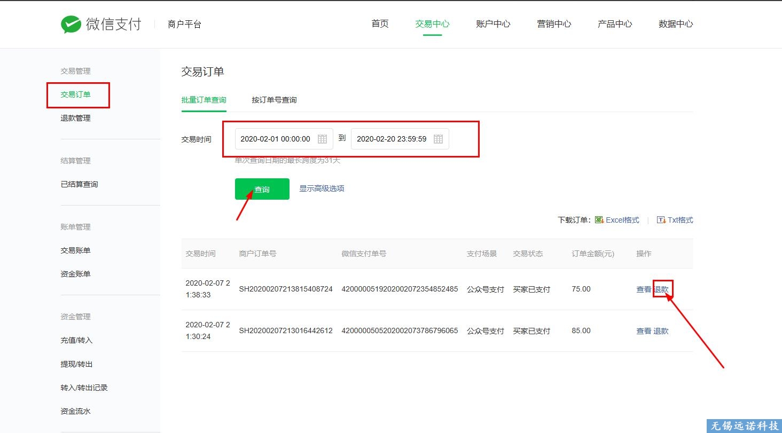Switch to 按订单号查询 tab
This screenshot has width=782, height=433.
coord(275,100)
